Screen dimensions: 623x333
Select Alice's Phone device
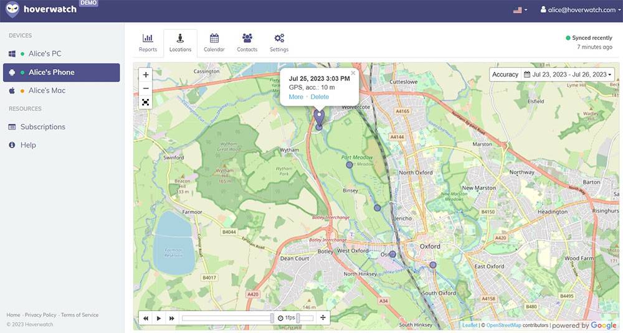pos(61,72)
